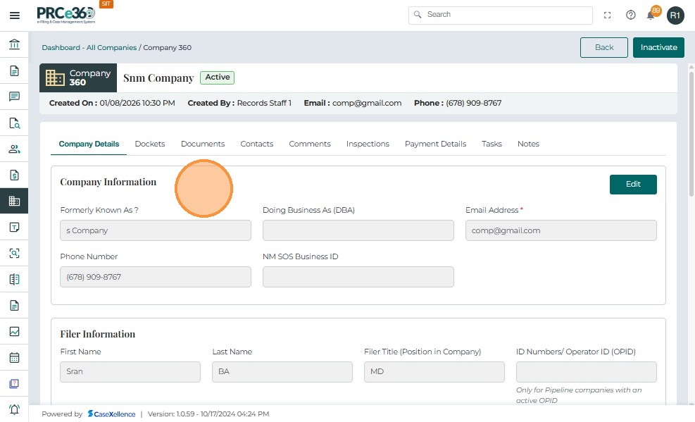This screenshot has height=422, width=695.
Task: Follow the Dashboard - All Companies breadcrumb link
Action: click(x=89, y=48)
